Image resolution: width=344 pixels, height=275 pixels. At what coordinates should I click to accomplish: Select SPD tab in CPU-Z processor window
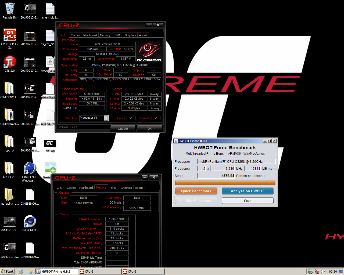(x=117, y=35)
